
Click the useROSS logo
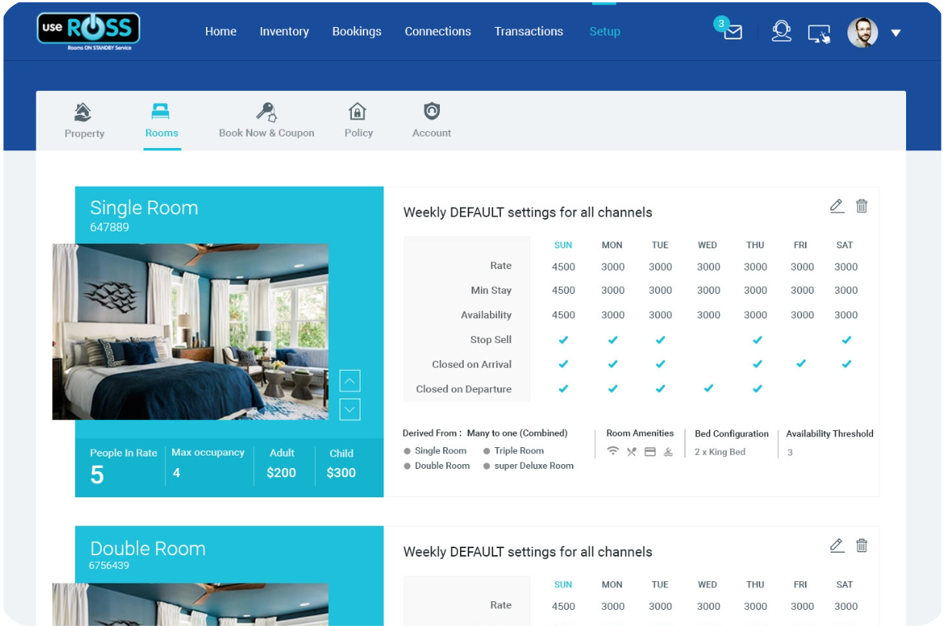(x=89, y=30)
